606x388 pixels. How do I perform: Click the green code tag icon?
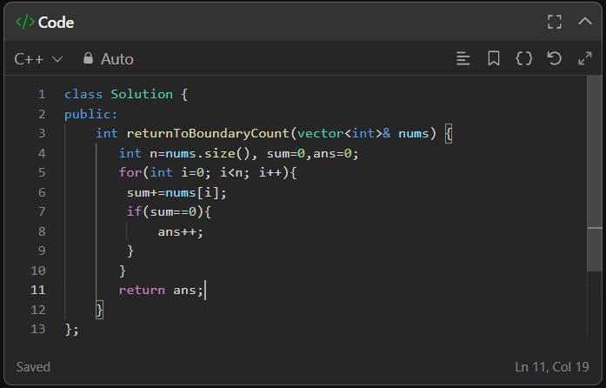25,22
